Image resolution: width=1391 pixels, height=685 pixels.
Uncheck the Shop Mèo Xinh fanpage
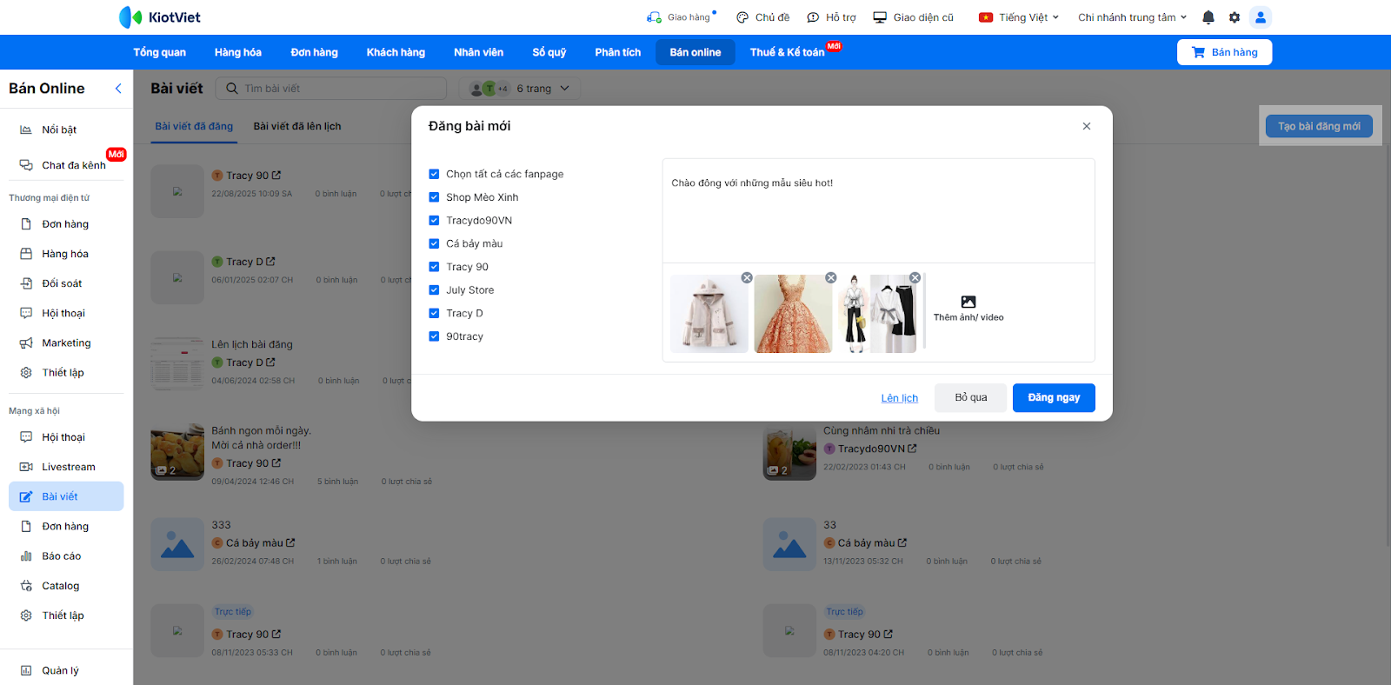pyautogui.click(x=434, y=197)
